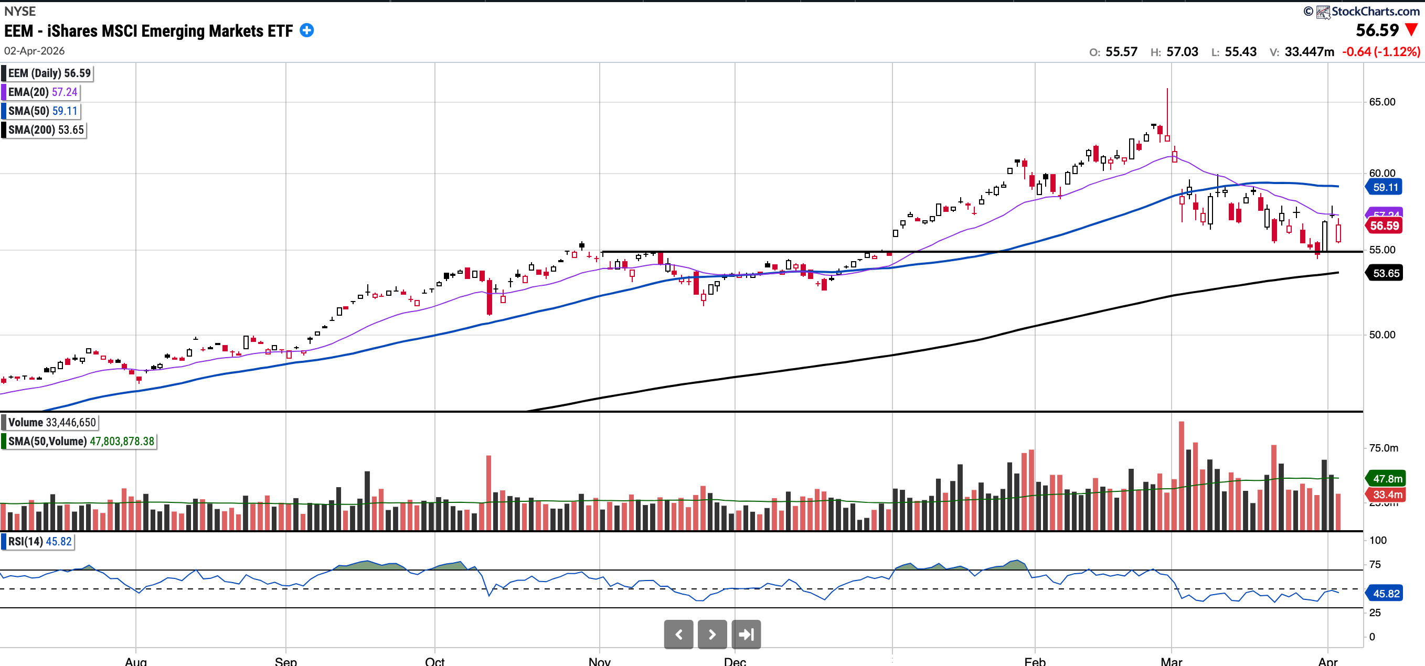Click the black 53.65 SMA(200) price tag

(x=1386, y=273)
